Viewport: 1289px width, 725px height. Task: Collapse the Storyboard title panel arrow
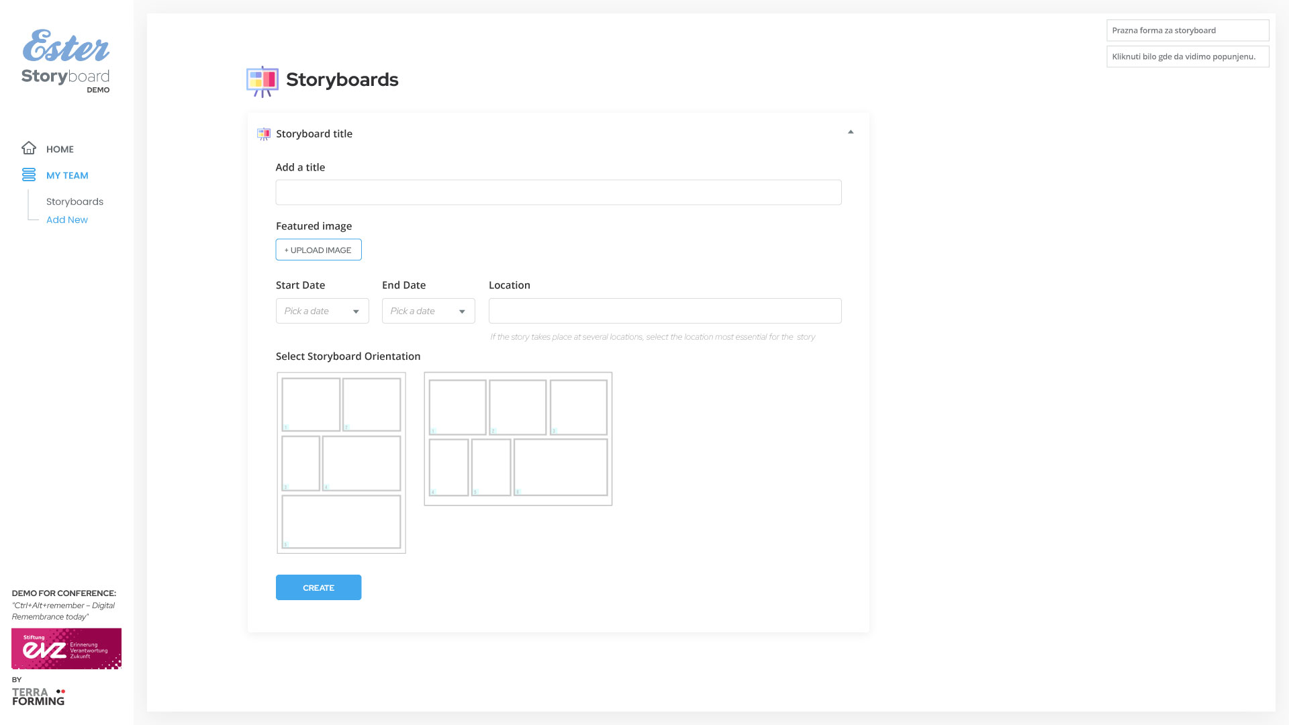[x=851, y=132]
